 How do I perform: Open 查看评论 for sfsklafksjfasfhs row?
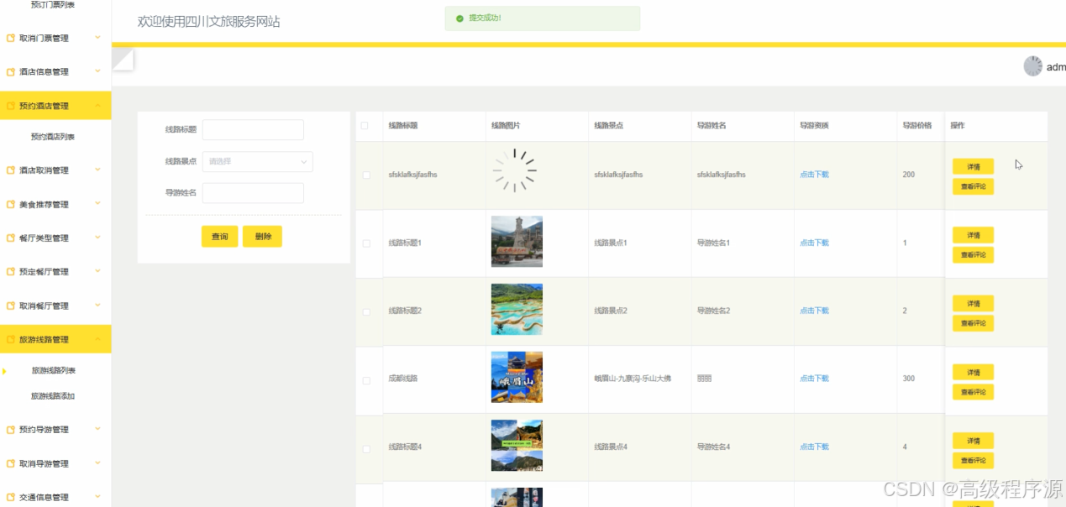click(x=974, y=186)
